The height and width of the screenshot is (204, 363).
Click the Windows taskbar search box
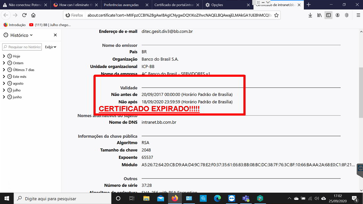62,198
